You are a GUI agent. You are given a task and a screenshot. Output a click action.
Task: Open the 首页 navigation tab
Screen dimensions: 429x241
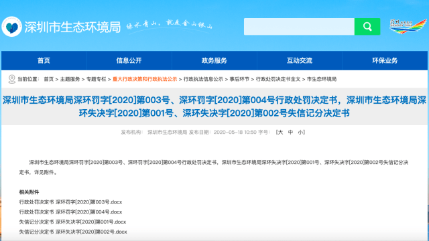point(44,60)
